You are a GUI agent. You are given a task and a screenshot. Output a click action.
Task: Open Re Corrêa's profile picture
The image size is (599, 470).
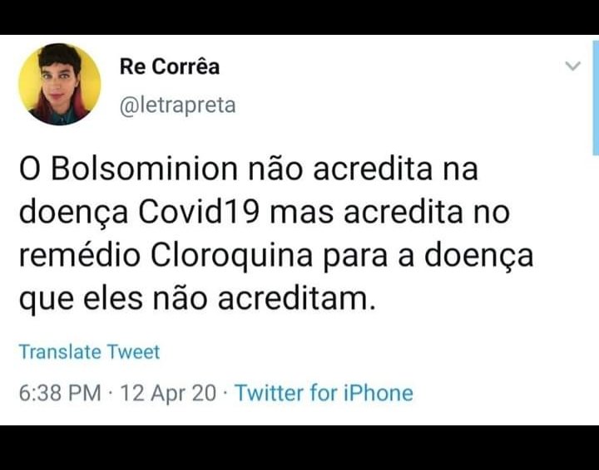point(60,84)
